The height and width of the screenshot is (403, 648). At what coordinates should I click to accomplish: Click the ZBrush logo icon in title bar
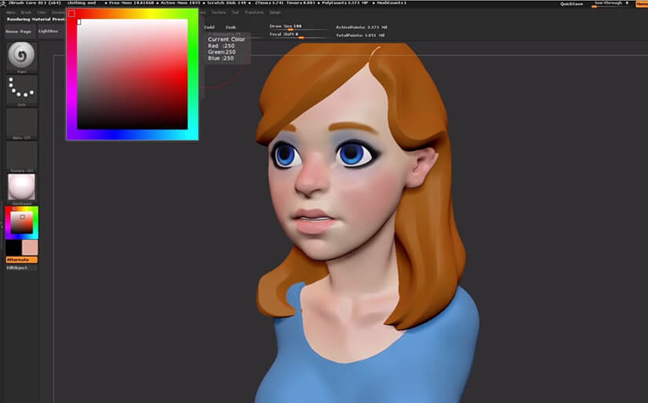pos(3,3)
